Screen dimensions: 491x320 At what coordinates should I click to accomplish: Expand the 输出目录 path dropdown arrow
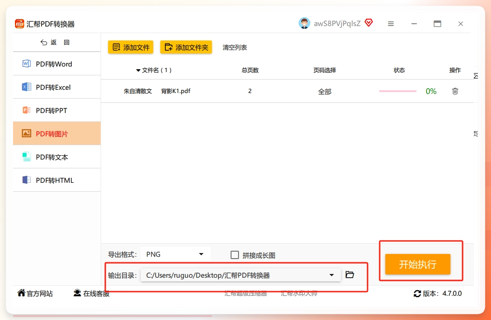pos(332,275)
